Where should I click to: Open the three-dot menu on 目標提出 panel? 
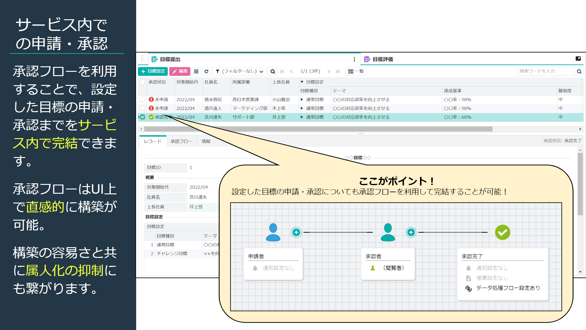354,60
